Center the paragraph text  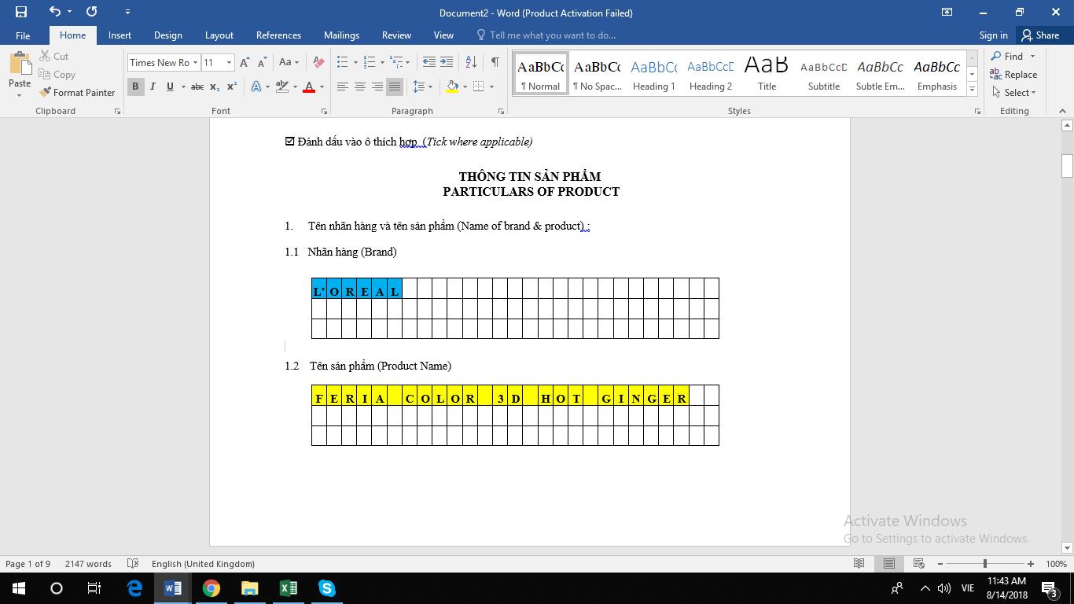point(360,87)
